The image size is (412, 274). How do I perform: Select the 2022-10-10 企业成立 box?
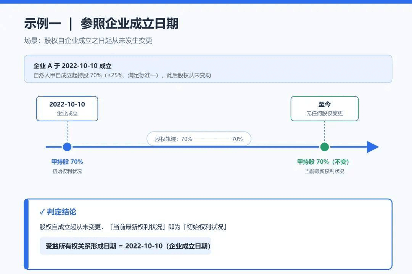(67, 109)
